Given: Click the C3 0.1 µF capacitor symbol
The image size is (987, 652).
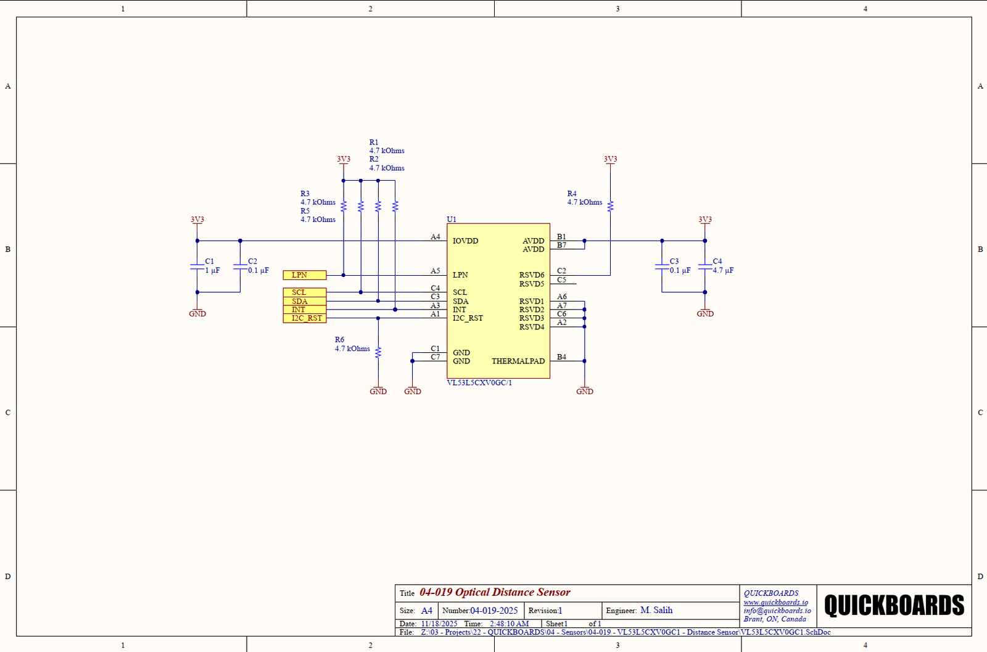Looking at the screenshot, I should click(x=662, y=266).
